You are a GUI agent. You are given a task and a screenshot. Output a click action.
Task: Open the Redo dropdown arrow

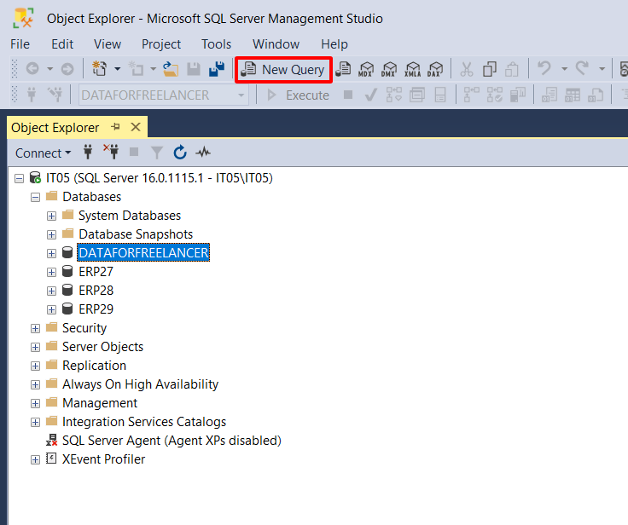(x=602, y=69)
